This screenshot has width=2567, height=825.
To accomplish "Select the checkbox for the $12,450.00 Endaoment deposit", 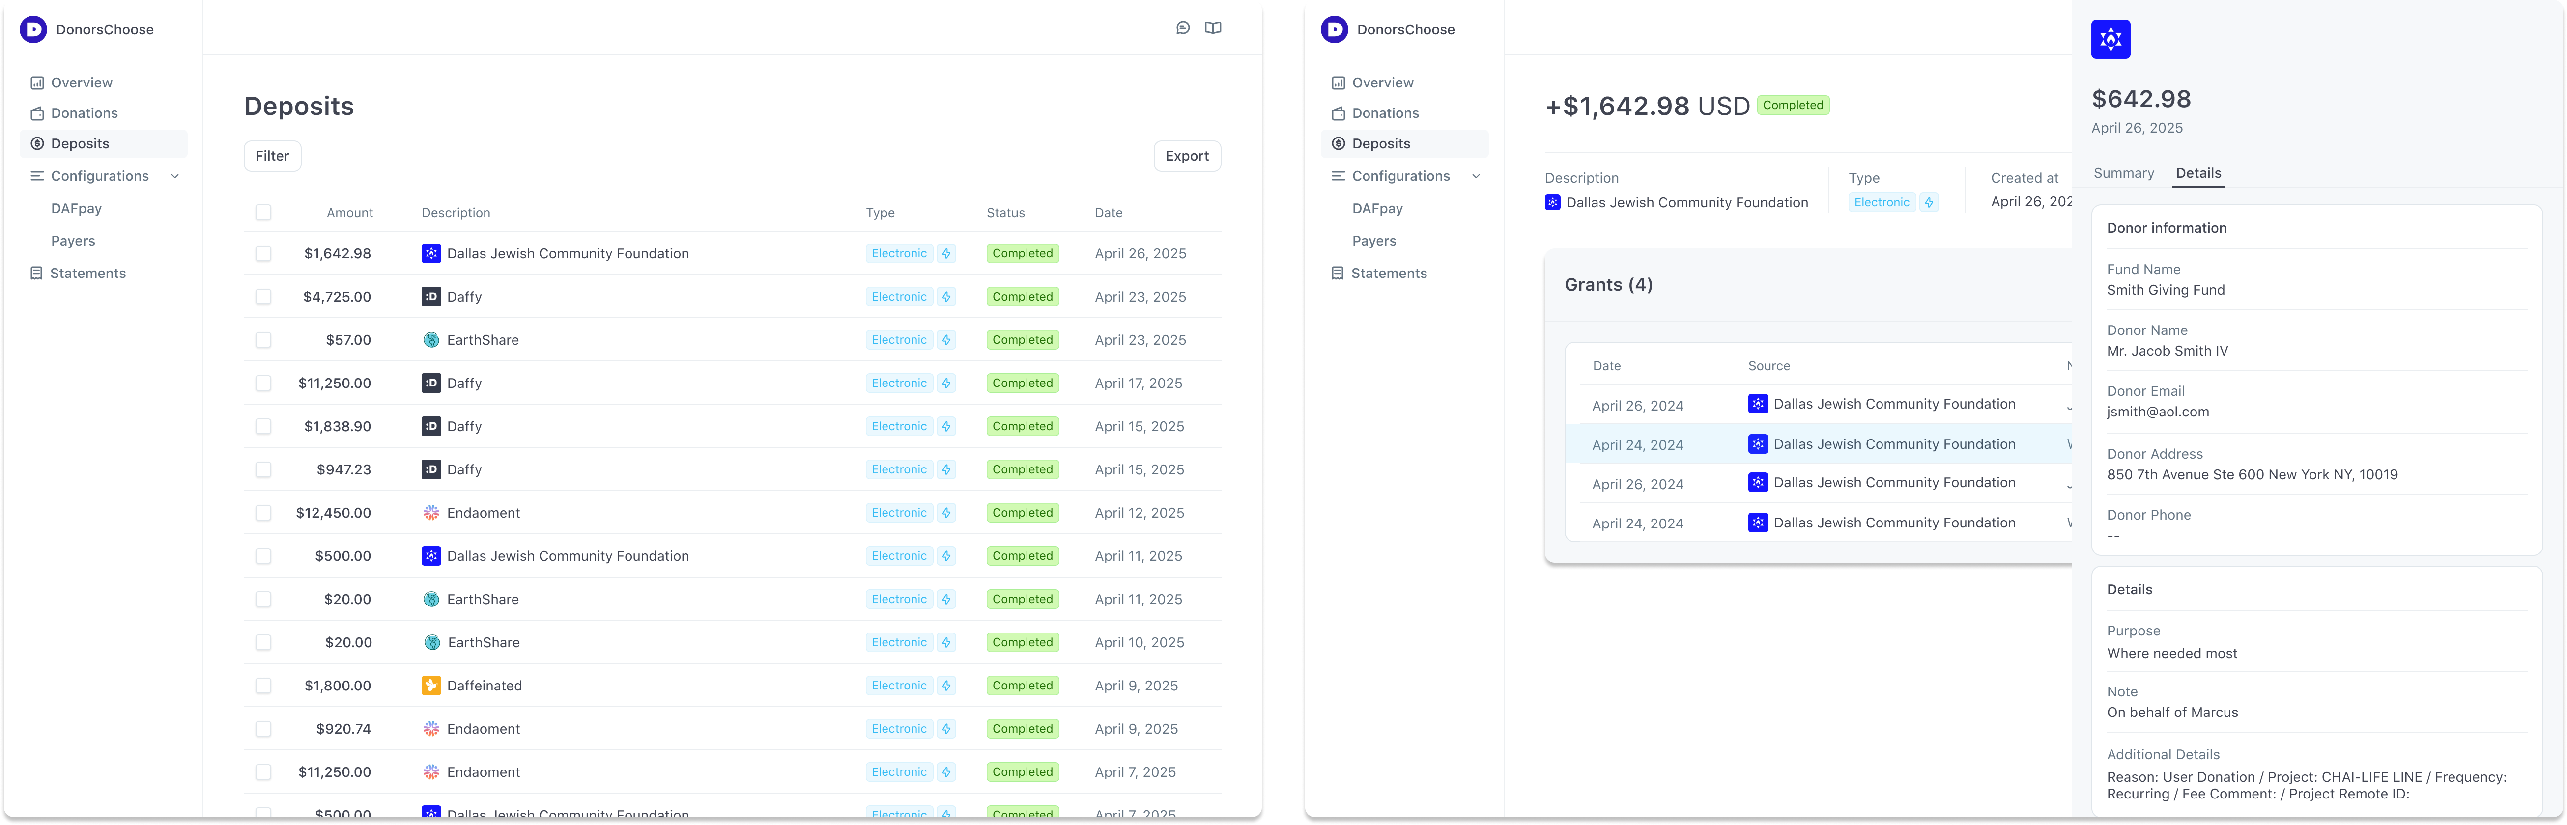I will tap(263, 513).
